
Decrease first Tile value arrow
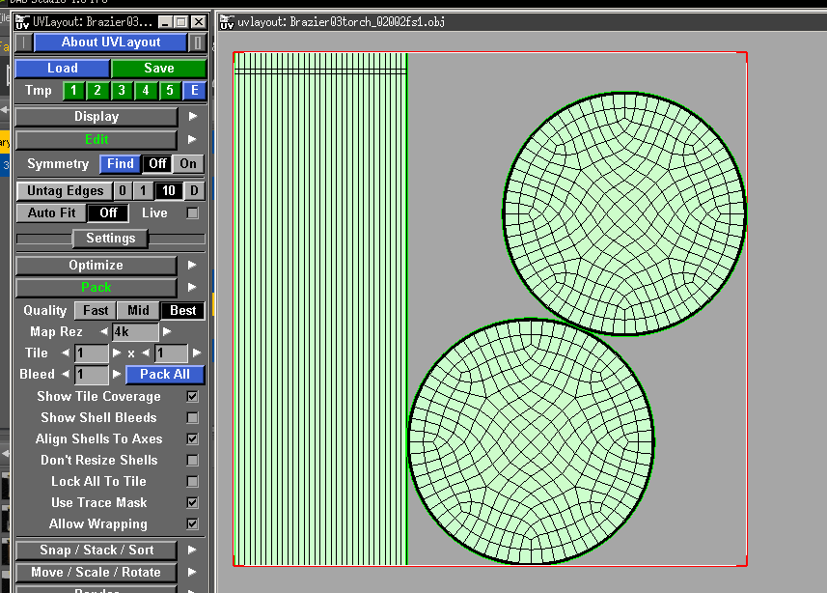66,353
